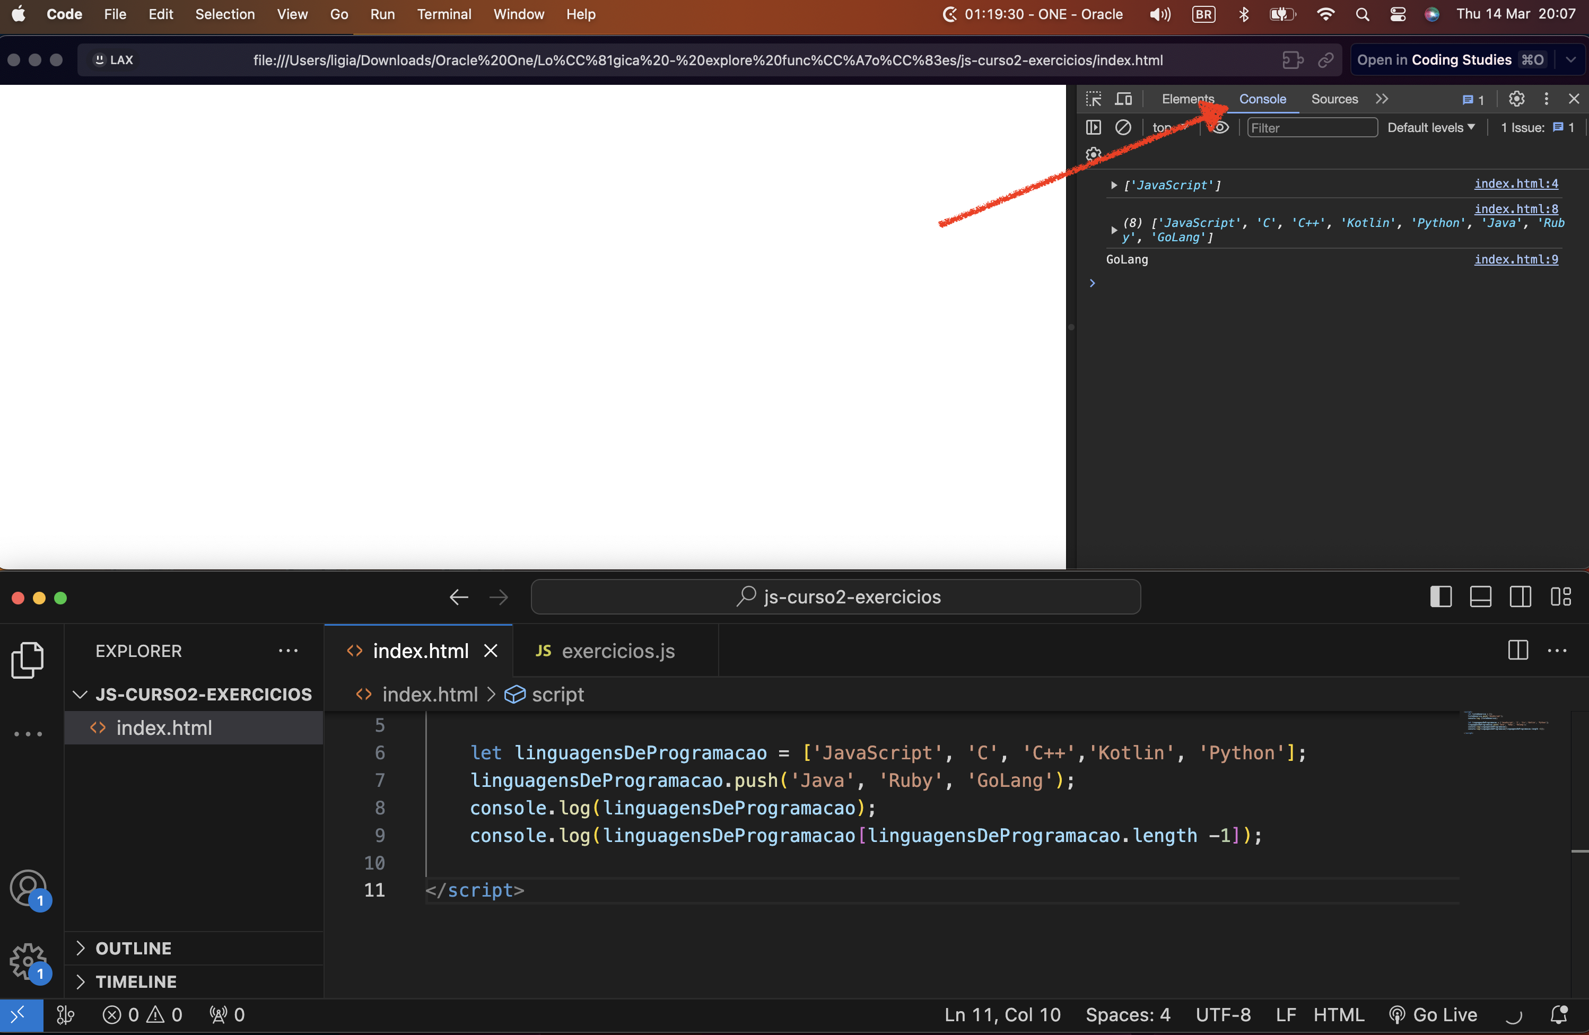The width and height of the screenshot is (1589, 1035).
Task: Open source control status bar icon
Action: tap(65, 1015)
